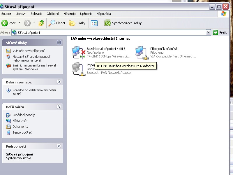This screenshot has width=233, height=175.
Task: Open the Zpět history dropdown arrow
Action: coord(19,23)
